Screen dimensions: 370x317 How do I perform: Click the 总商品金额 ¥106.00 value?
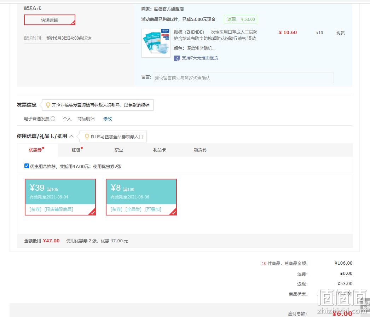coord(343,263)
